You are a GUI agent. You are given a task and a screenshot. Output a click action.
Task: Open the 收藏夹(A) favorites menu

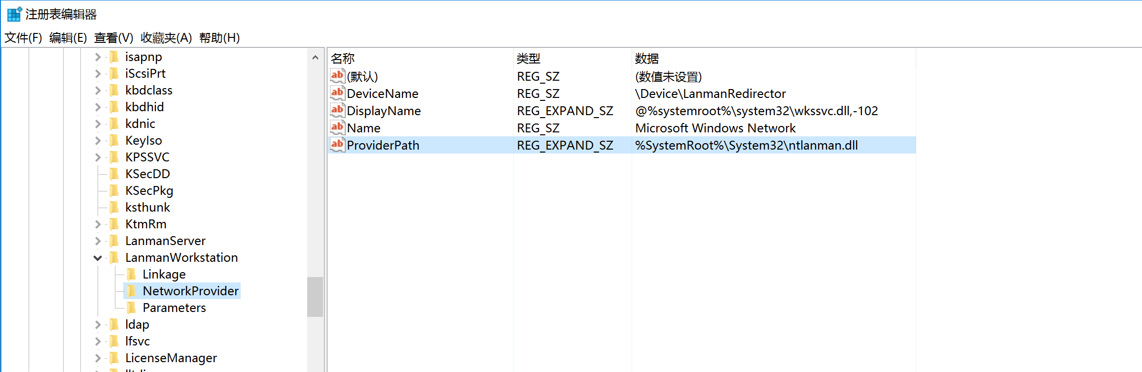tap(166, 38)
